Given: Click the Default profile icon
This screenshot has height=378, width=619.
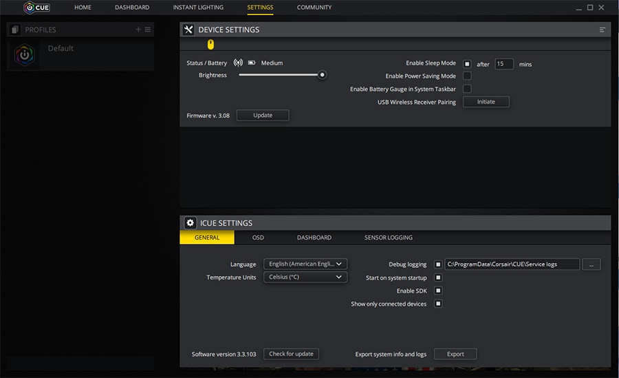Looking at the screenshot, I should point(25,55).
